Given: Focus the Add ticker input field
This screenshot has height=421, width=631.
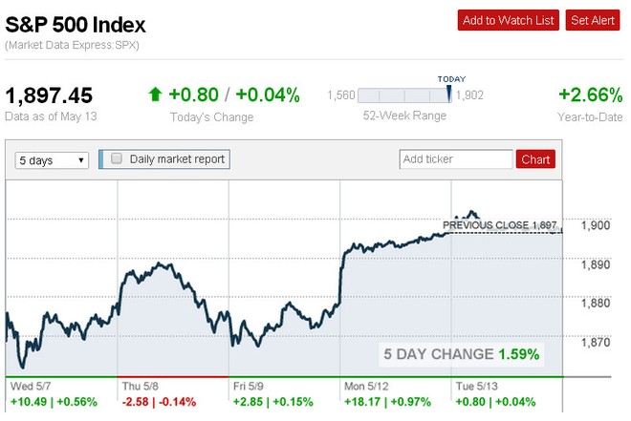Looking at the screenshot, I should tap(455, 159).
